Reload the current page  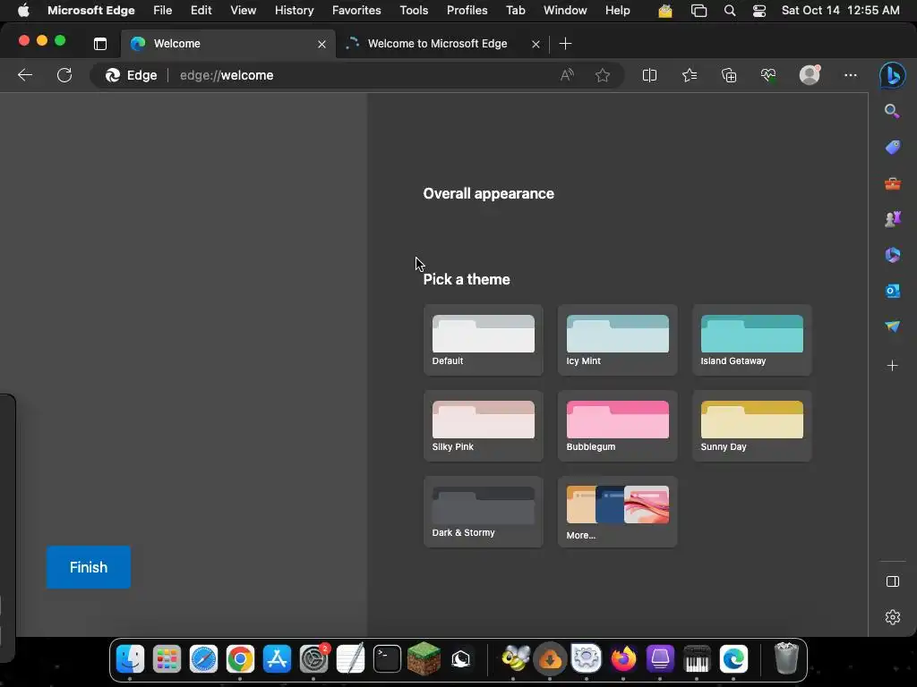(64, 75)
